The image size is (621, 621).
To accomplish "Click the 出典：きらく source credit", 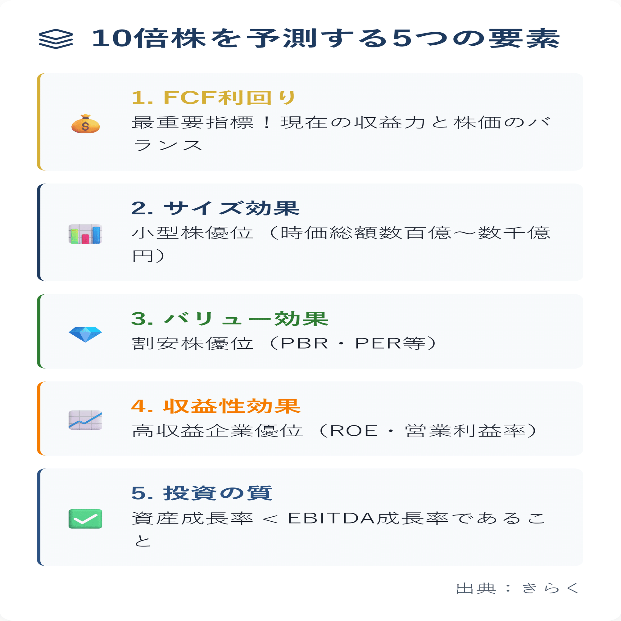I will click(x=517, y=588).
